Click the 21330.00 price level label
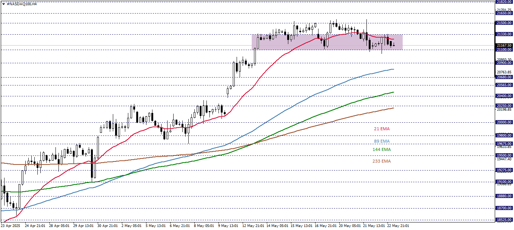This screenshot has width=514, height=230. pyautogui.click(x=504, y=34)
